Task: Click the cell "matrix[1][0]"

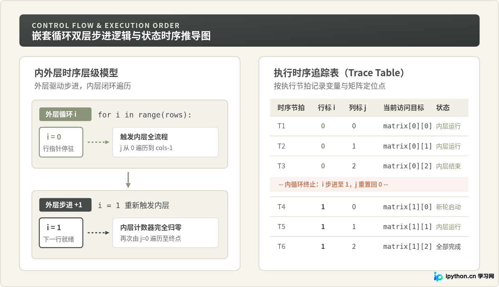Action: pyautogui.click(x=408, y=207)
